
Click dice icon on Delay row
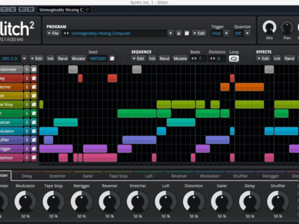pyautogui.click(x=34, y=78)
